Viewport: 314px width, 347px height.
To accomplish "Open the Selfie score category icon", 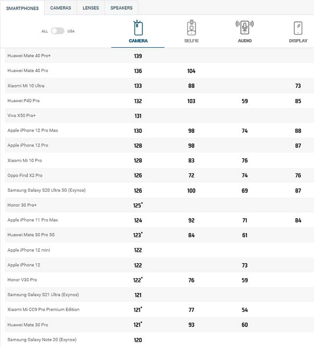I will (191, 28).
